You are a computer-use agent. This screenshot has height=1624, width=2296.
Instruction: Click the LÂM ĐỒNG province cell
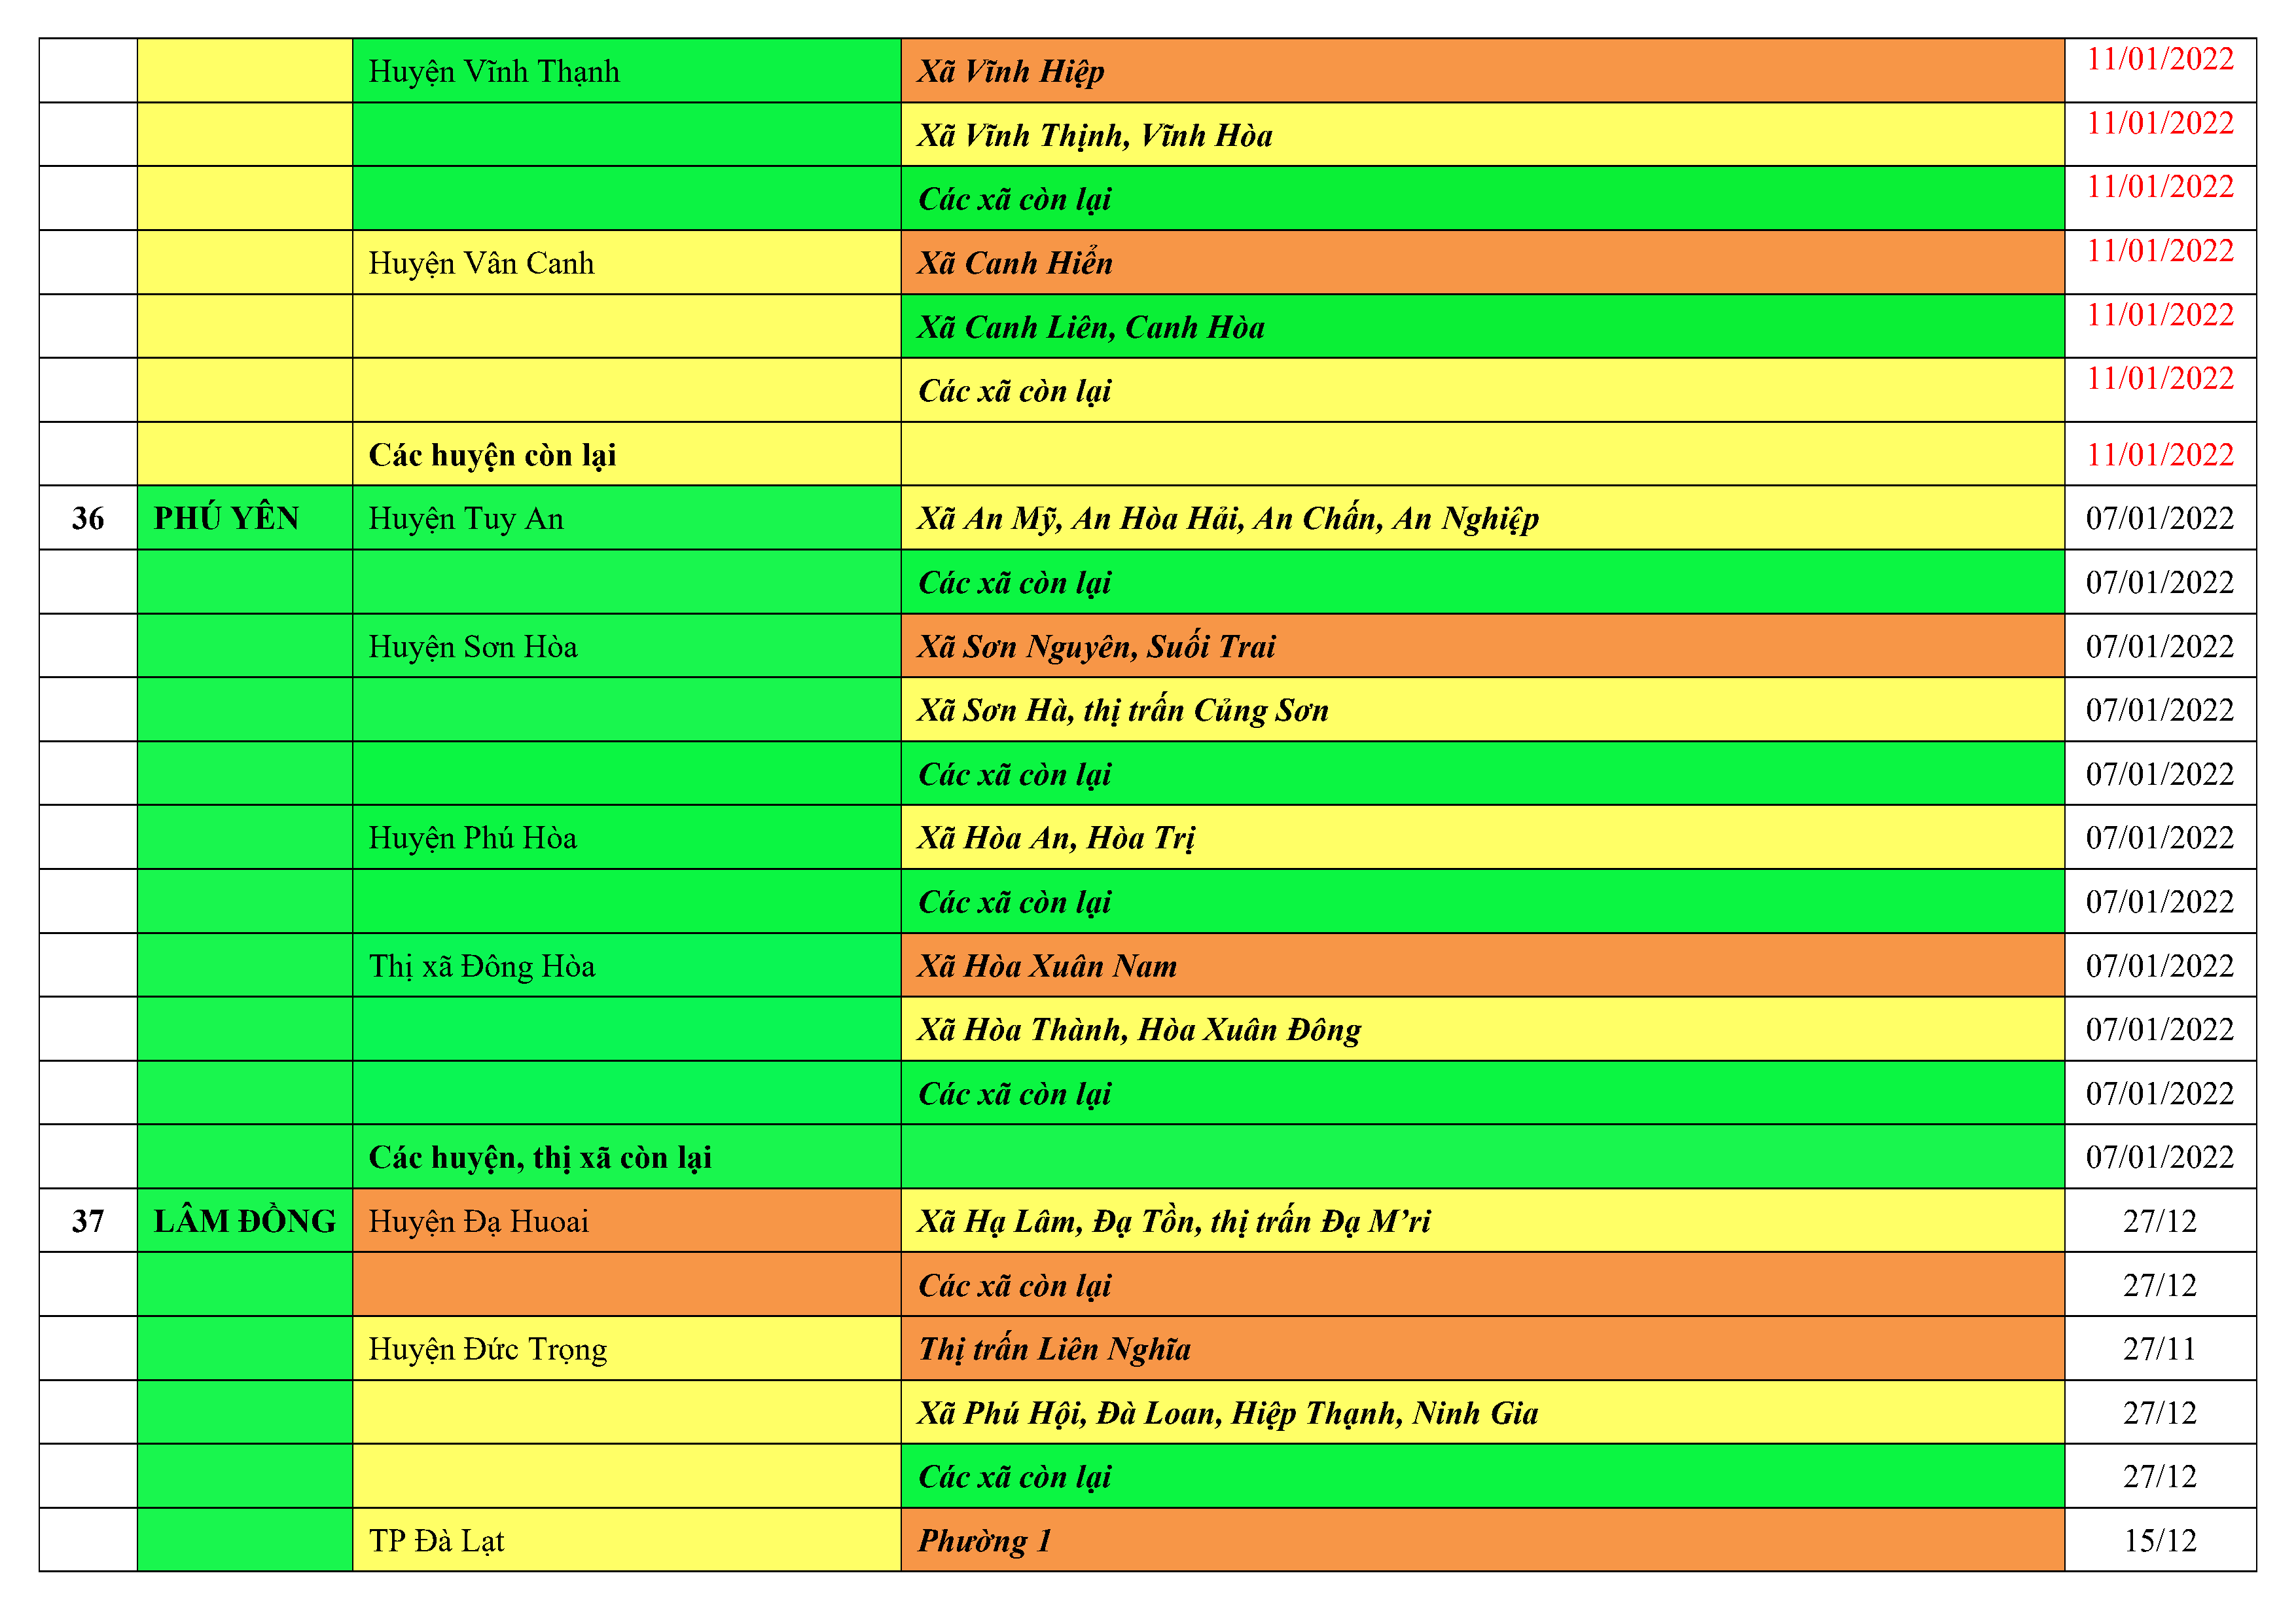pos(244,1221)
